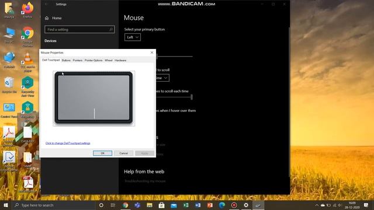Open Mail app from taskbar

pos(174,205)
